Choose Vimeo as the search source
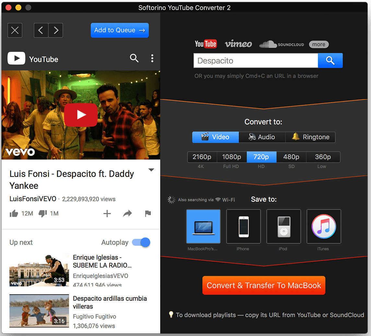The image size is (371, 336). coord(238,44)
